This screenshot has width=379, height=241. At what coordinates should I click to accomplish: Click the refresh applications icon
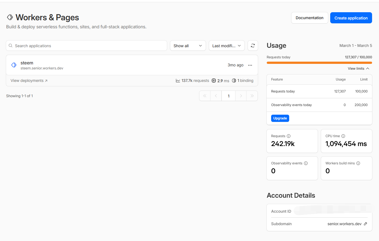coord(253,46)
